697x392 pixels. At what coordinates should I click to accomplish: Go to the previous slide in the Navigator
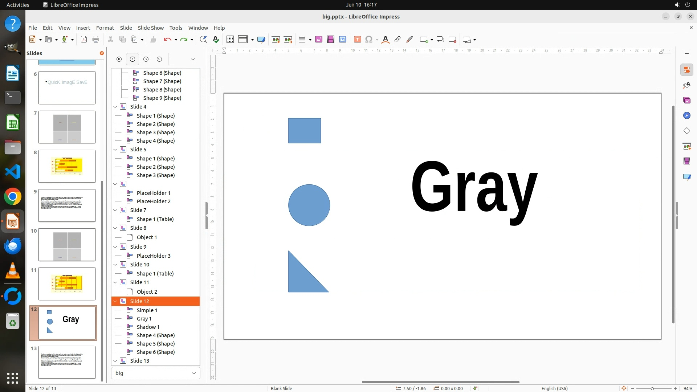pos(133,59)
